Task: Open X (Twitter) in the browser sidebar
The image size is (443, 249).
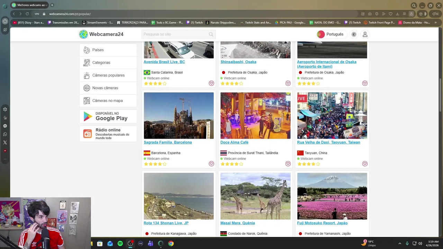Action: pos(5,142)
